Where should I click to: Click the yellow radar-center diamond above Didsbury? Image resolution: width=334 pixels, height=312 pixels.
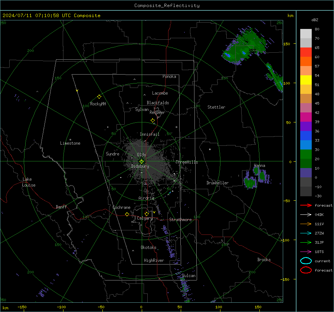coord(141,162)
